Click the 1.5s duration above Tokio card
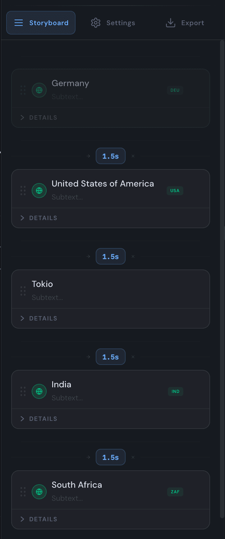 pos(111,256)
